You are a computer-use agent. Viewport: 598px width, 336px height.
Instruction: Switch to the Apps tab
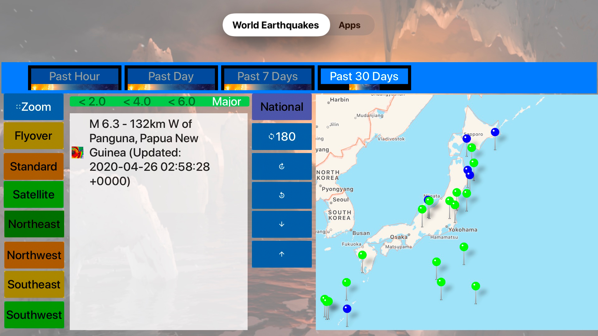349,25
